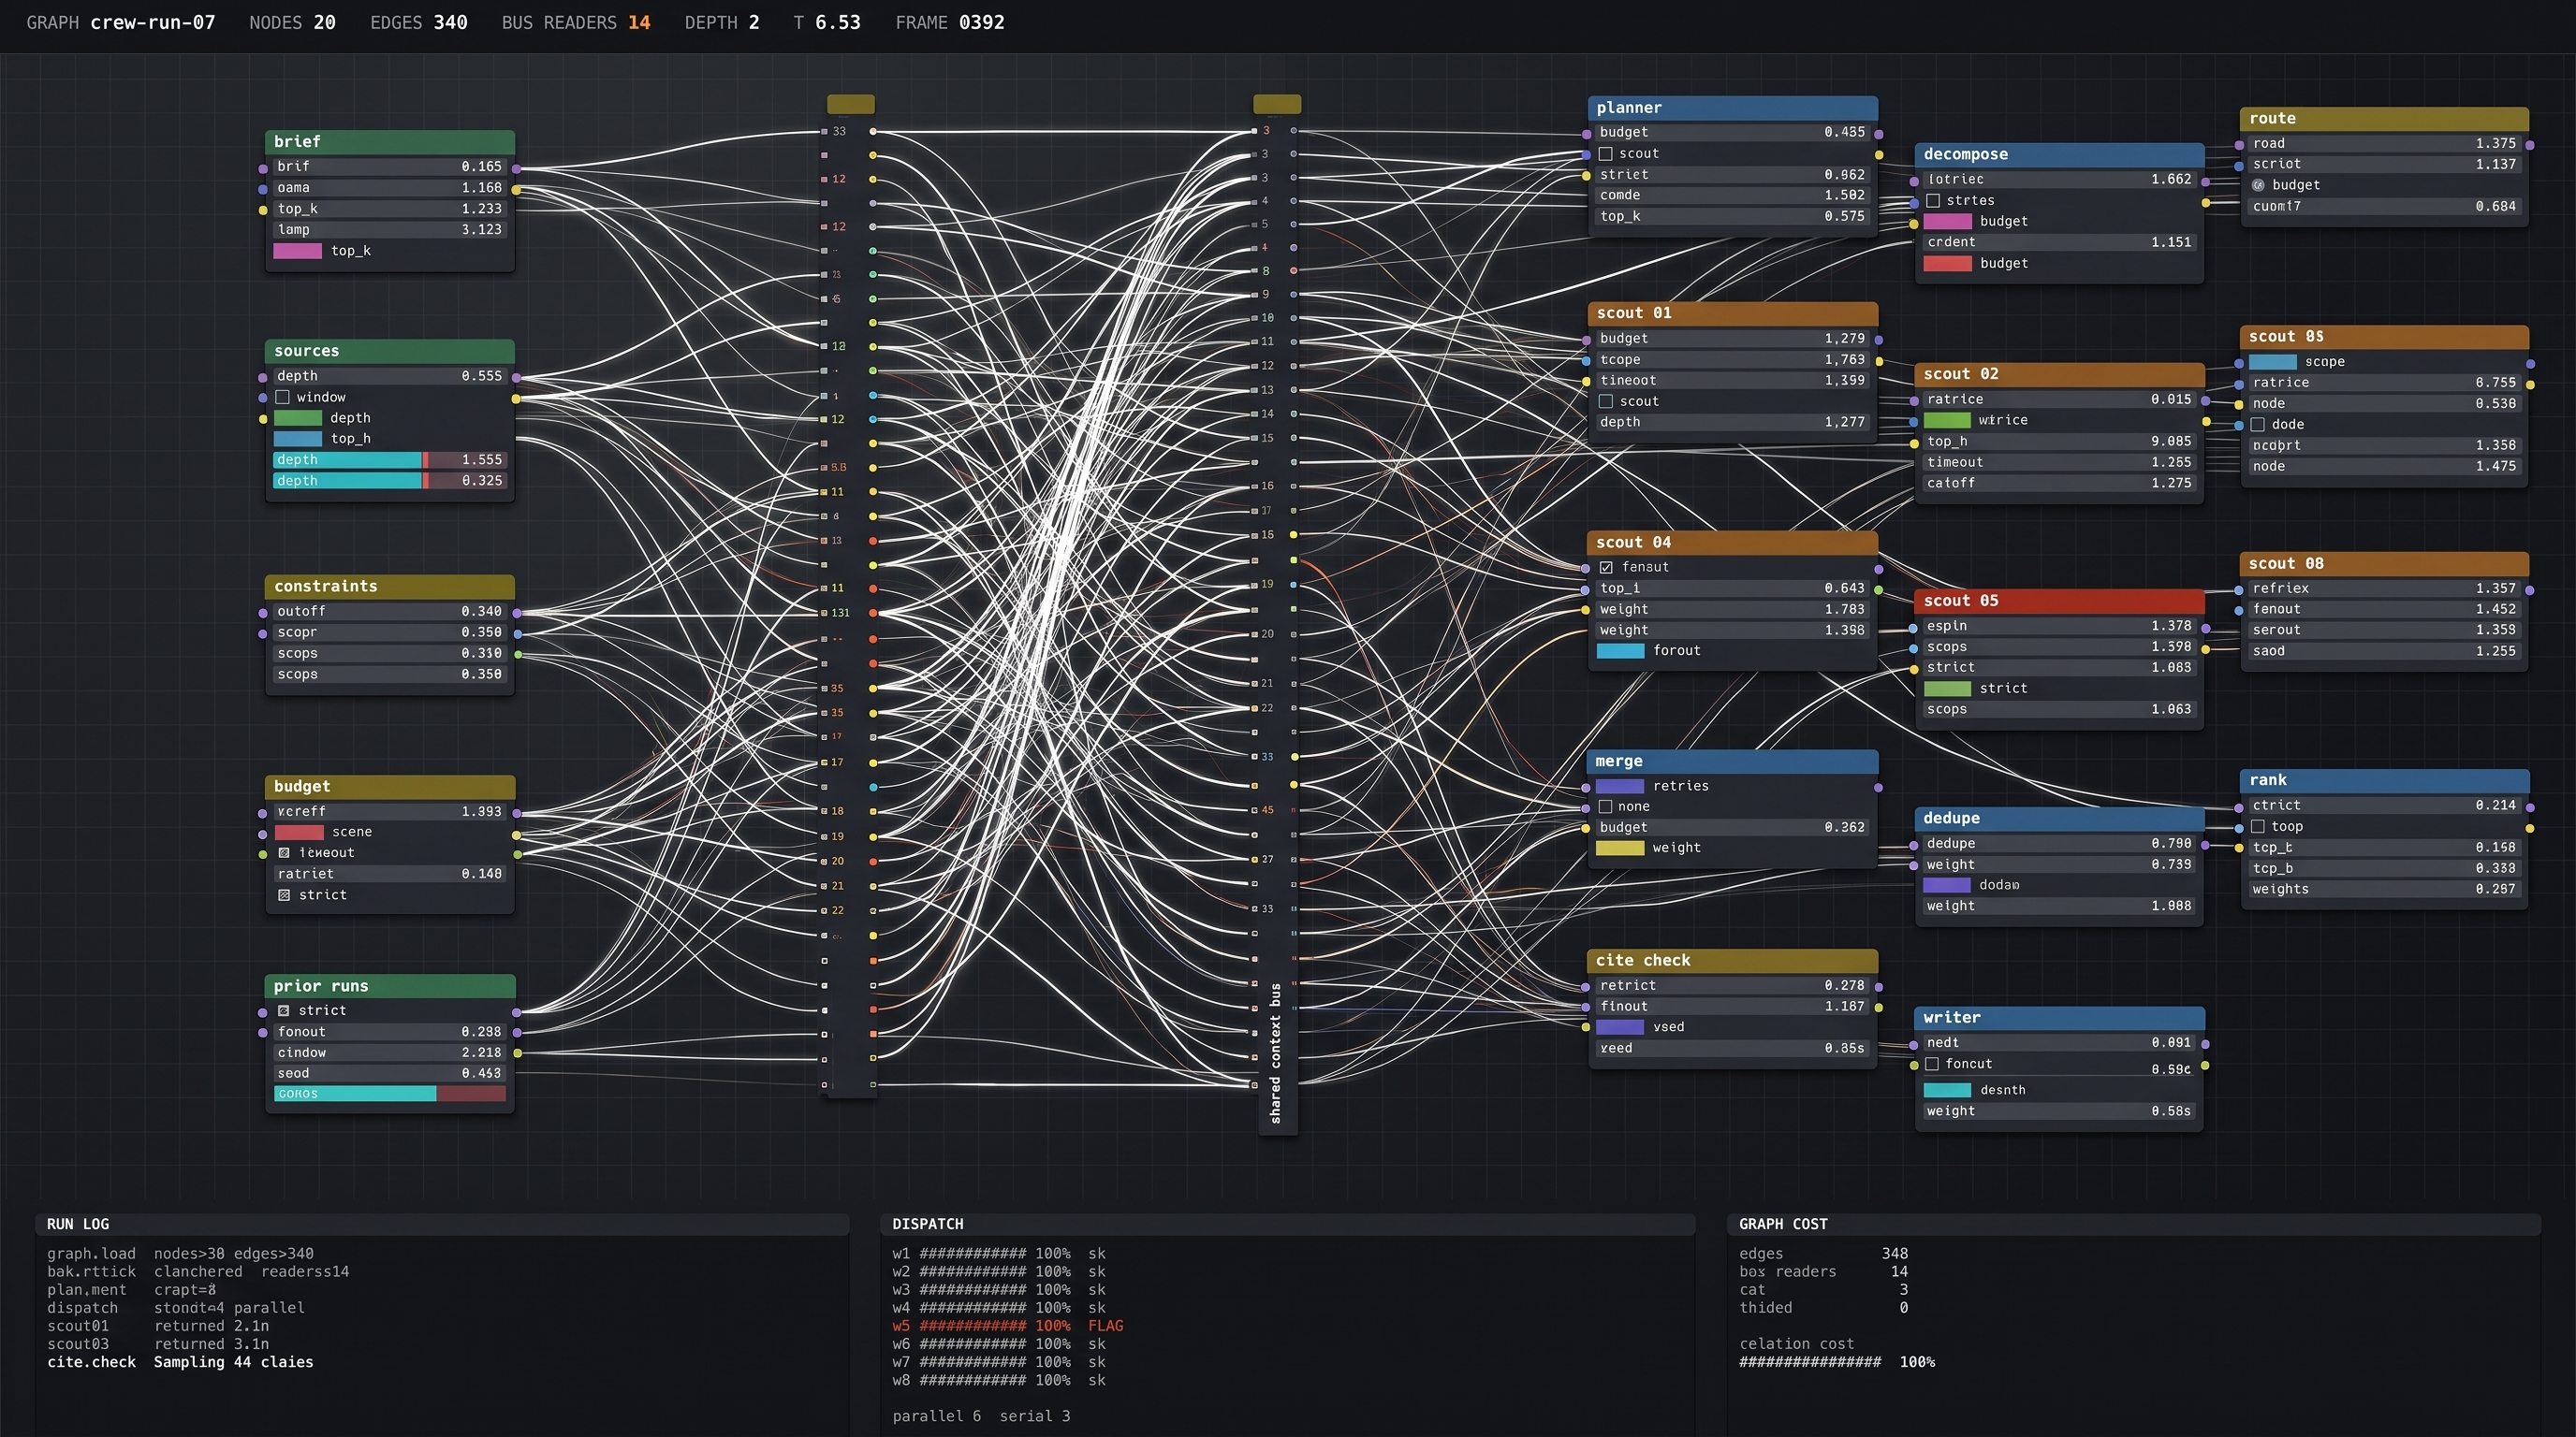The width and height of the screenshot is (2576, 1437).
Task: Select the w1 row in Dispatch
Action: tap(999, 1255)
